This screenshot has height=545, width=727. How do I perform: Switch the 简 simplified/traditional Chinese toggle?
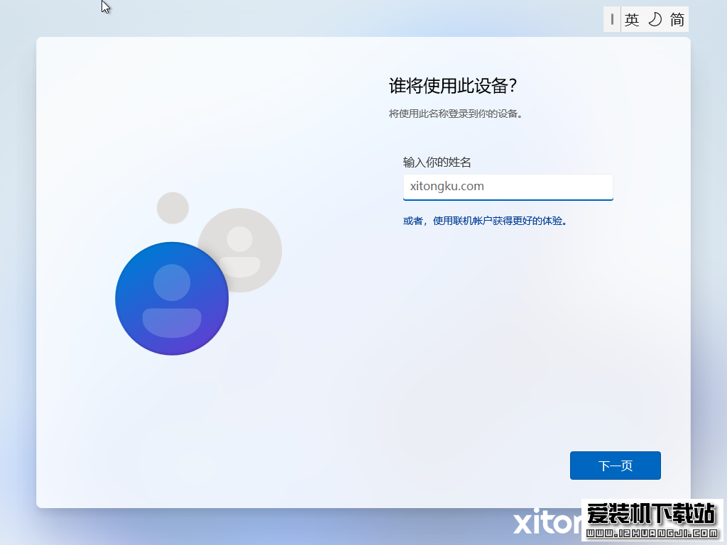(677, 19)
